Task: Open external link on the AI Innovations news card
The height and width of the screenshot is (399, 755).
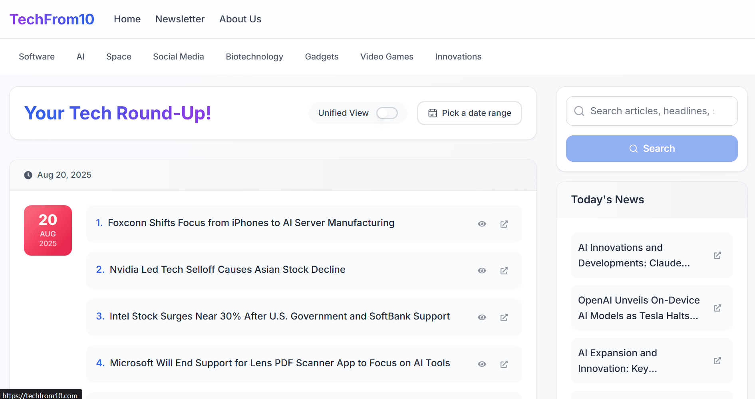Action: coord(717,255)
